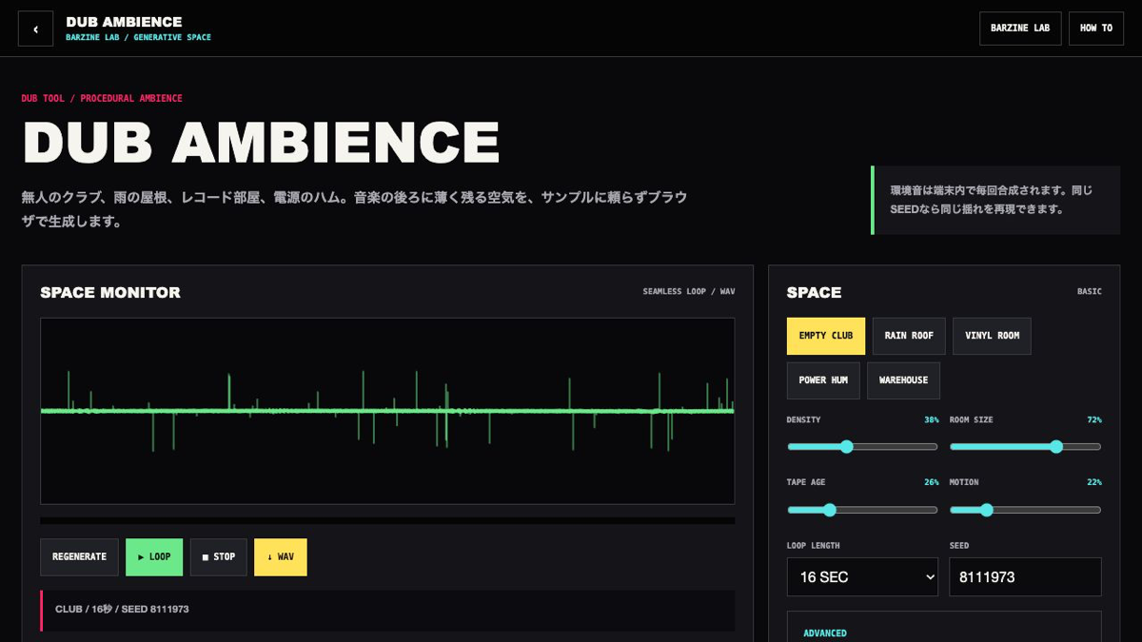
Task: Click the DENSITY 38% value
Action: coord(932,420)
